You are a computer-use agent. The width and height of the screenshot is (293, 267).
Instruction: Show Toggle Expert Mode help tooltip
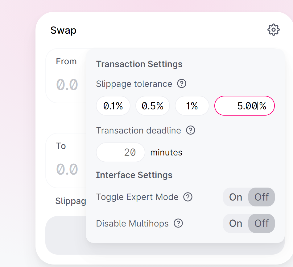coord(188,197)
